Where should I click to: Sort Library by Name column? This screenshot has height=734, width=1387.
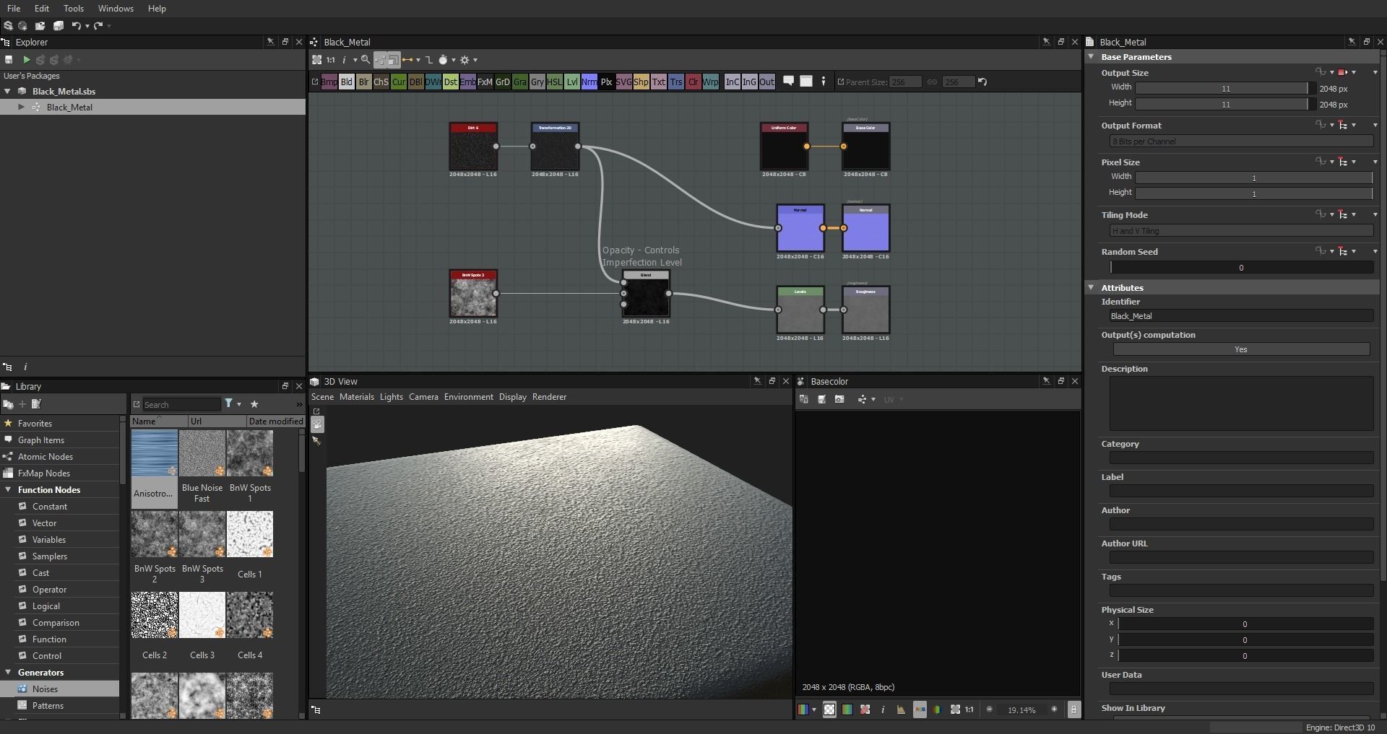(159, 421)
